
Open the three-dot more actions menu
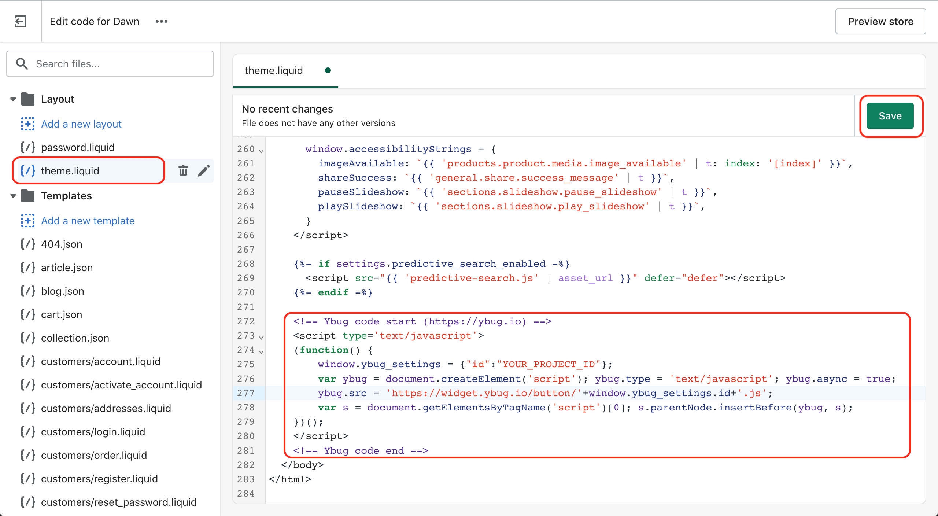pyautogui.click(x=162, y=21)
